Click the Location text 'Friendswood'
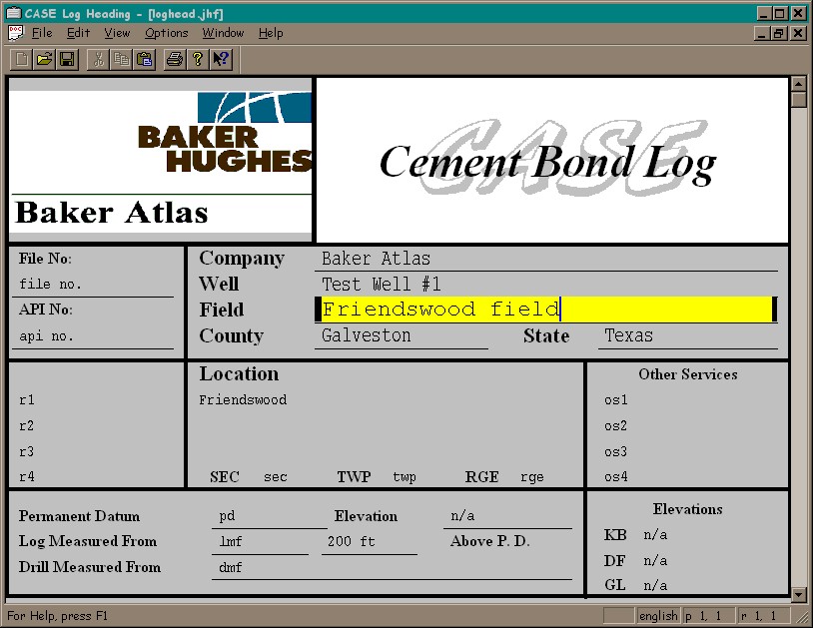This screenshot has width=813, height=628. [x=243, y=399]
